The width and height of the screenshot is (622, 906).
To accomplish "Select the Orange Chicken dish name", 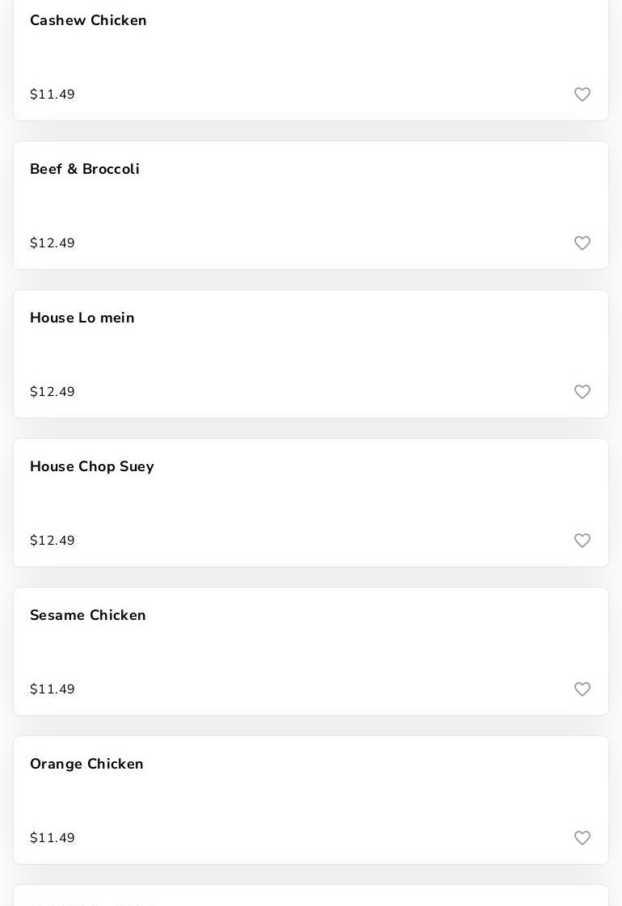I will click(86, 765).
